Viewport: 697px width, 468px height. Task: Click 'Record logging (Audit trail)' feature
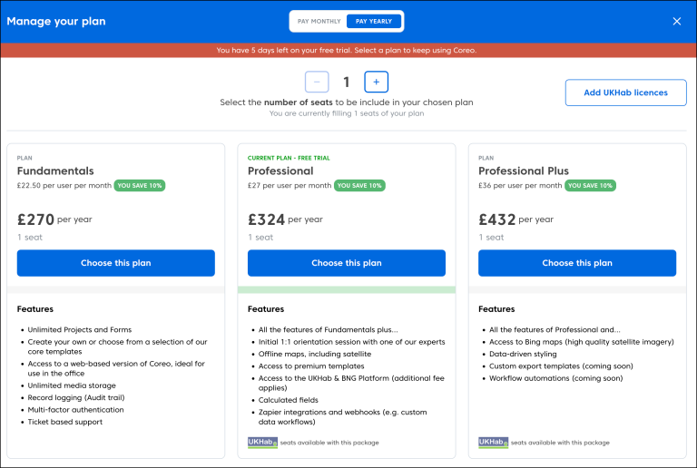[76, 398]
